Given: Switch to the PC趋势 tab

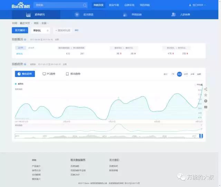Looking at the screenshot, I should [x=49, y=74].
